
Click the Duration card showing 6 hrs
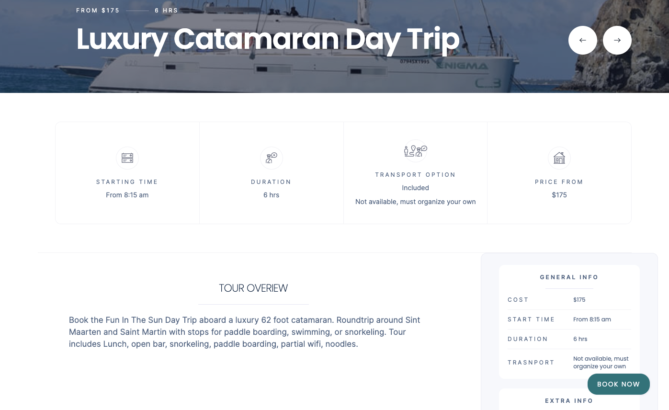click(x=271, y=172)
